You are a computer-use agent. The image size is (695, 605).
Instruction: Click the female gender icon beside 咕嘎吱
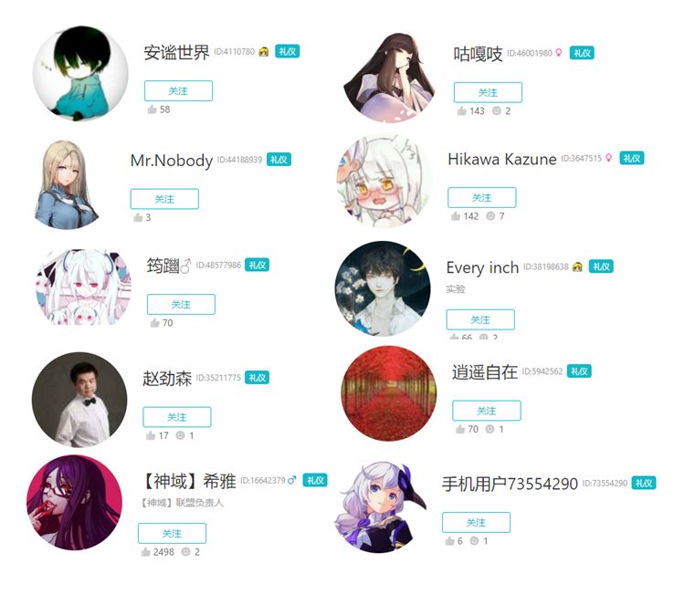tap(559, 53)
